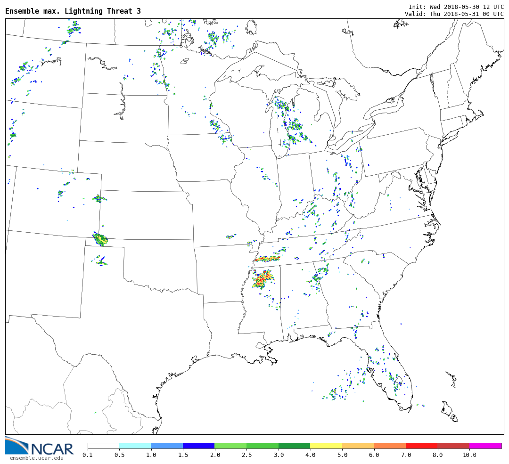509x464 pixels.
Task: Pick the dark red 8.0–10.0 legend swatch
Action: click(x=453, y=446)
